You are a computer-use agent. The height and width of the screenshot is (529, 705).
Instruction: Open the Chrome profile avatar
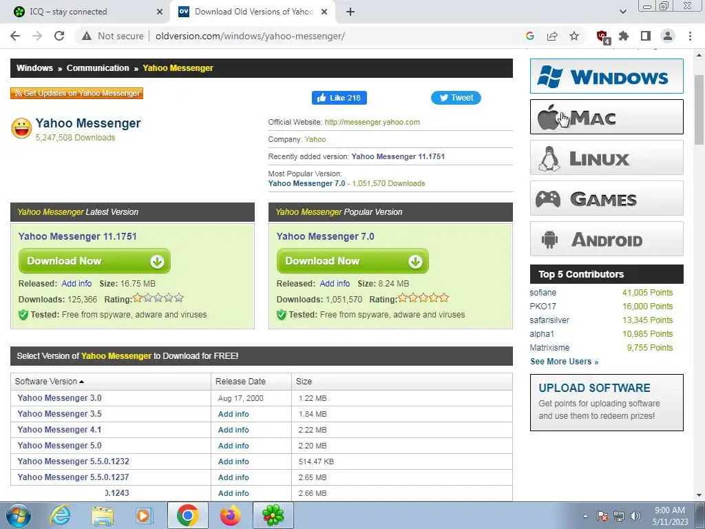(x=668, y=36)
